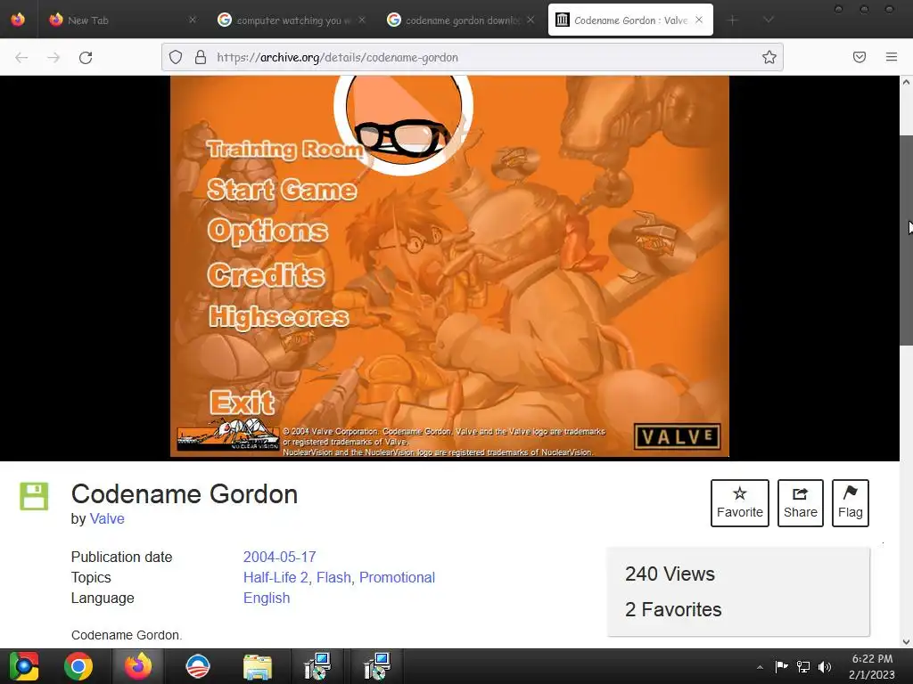Screen dimensions: 913x684
Task: Open the Save to Pocket icon
Action: 860,57
